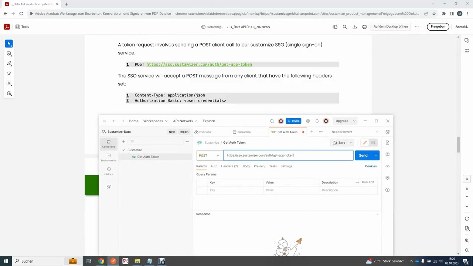The image size is (473, 266).
Task: Zoom in on the PDF
Action: click(x=467, y=241)
